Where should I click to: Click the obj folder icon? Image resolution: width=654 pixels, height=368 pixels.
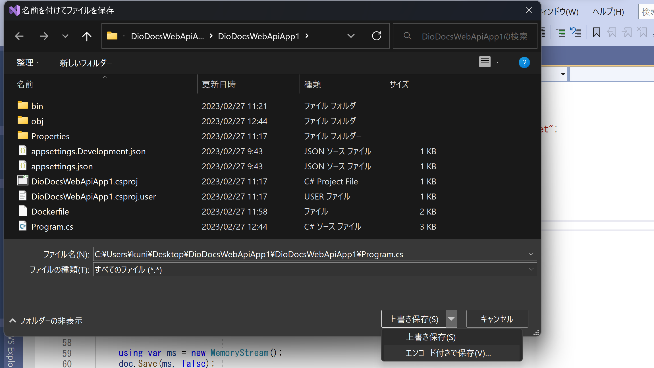pos(23,120)
